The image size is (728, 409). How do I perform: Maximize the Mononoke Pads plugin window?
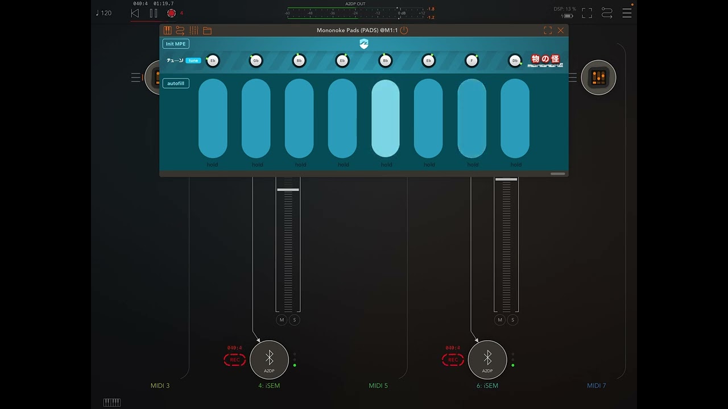pyautogui.click(x=548, y=30)
